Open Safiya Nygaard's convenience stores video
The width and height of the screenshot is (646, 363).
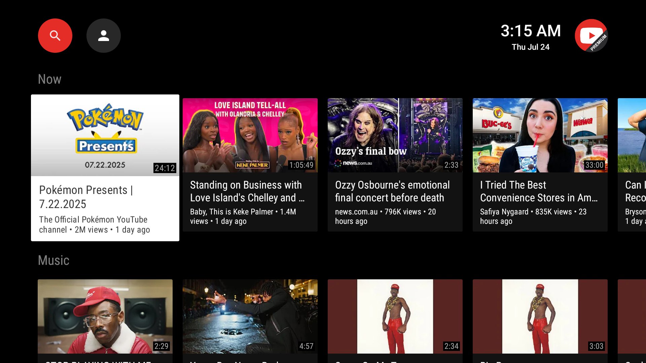tap(540, 135)
